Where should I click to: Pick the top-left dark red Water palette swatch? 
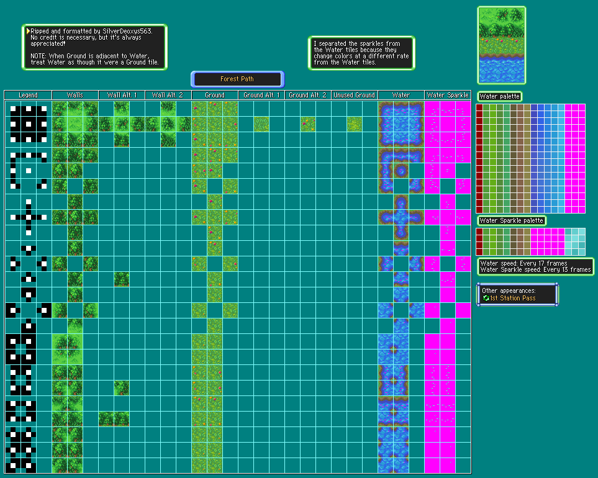[x=479, y=107]
